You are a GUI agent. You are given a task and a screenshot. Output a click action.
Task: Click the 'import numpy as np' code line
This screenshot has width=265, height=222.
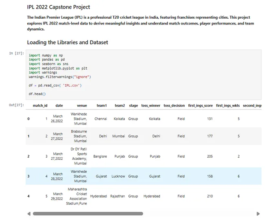[x=46, y=55]
